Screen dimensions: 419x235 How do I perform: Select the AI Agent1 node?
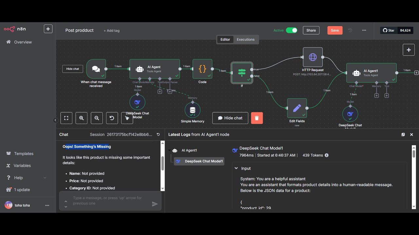tap(371, 73)
